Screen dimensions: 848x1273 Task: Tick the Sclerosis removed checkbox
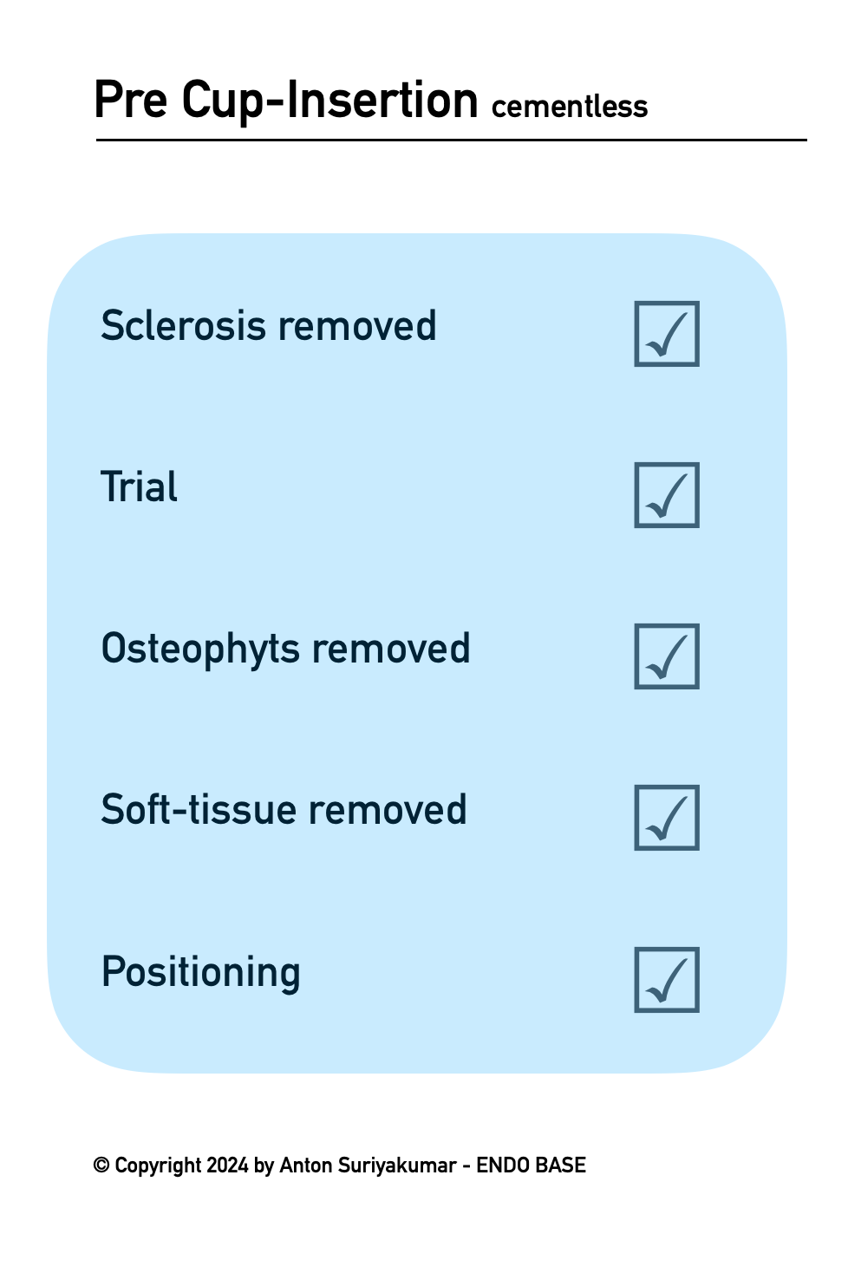click(666, 334)
